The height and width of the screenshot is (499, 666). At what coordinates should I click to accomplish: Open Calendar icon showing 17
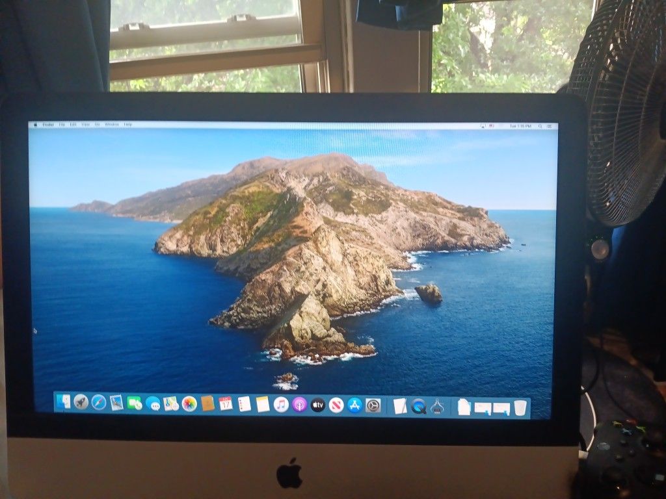(226, 403)
